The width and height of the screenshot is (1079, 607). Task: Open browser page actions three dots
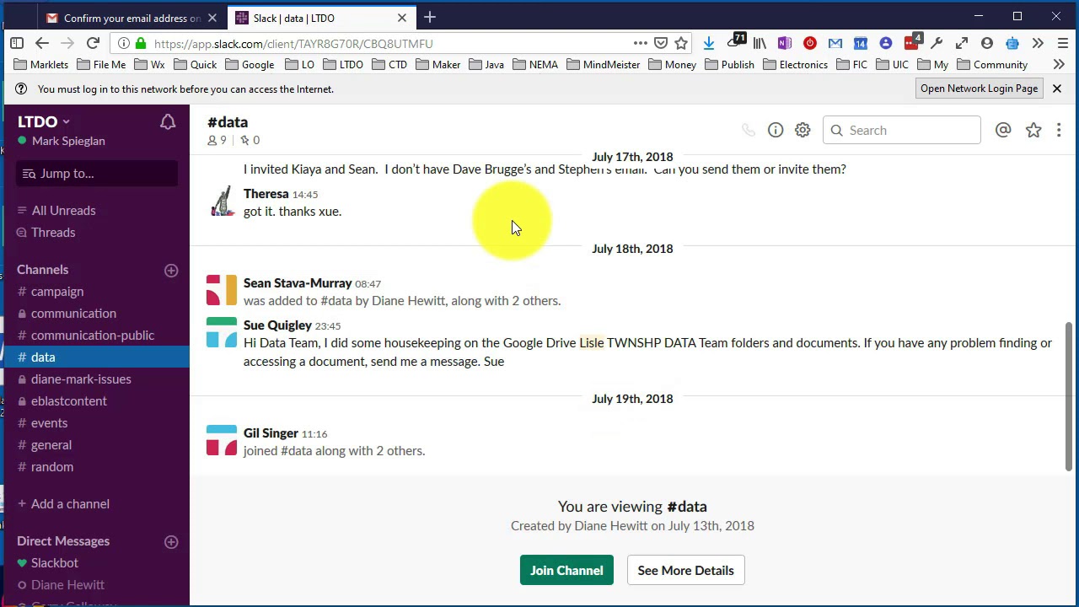[x=641, y=43]
